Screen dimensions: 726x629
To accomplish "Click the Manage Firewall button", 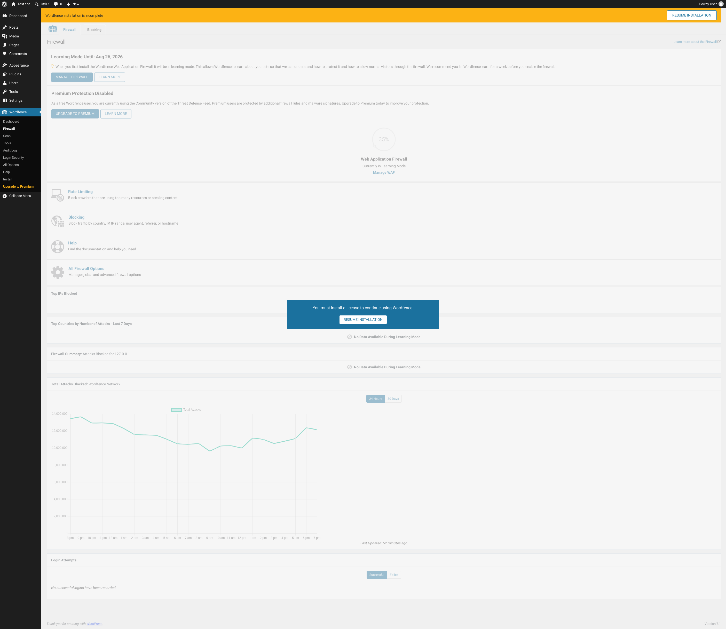I will (72, 77).
